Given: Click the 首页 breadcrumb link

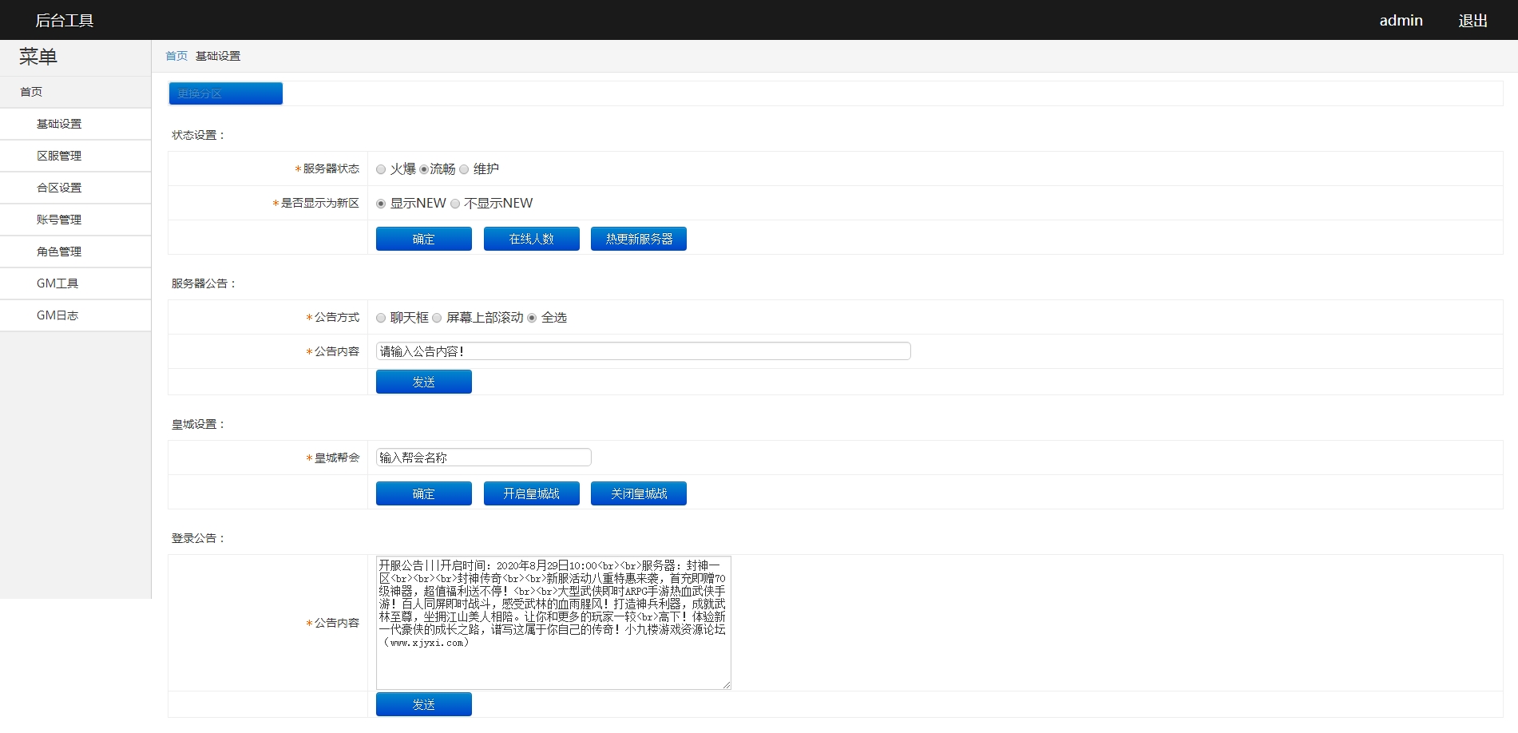Looking at the screenshot, I should point(176,56).
